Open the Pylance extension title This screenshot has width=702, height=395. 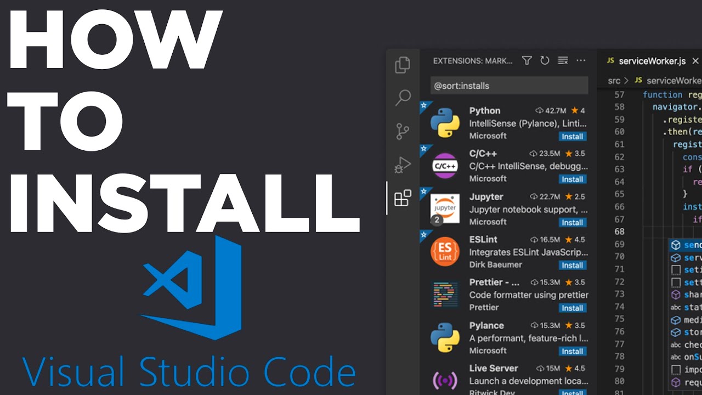click(x=486, y=325)
